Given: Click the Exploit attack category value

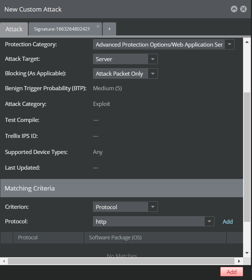Looking at the screenshot, I should click(x=102, y=104).
